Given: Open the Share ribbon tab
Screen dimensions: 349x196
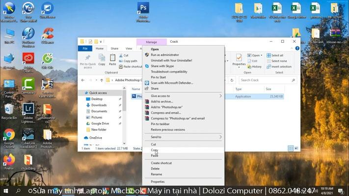Looking at the screenshot, I should pos(114,49).
